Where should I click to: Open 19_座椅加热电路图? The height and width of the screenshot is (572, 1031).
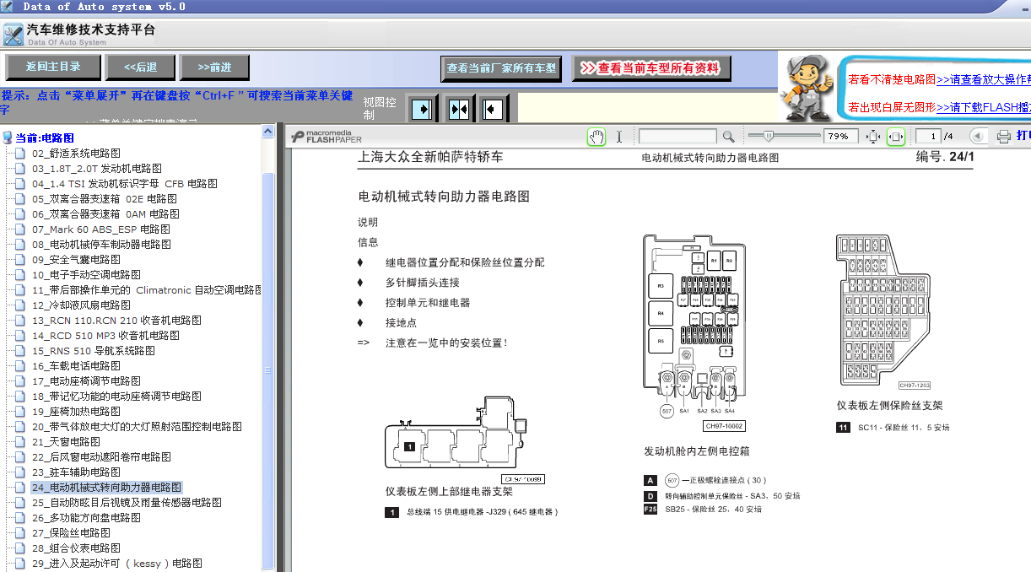pyautogui.click(x=76, y=411)
